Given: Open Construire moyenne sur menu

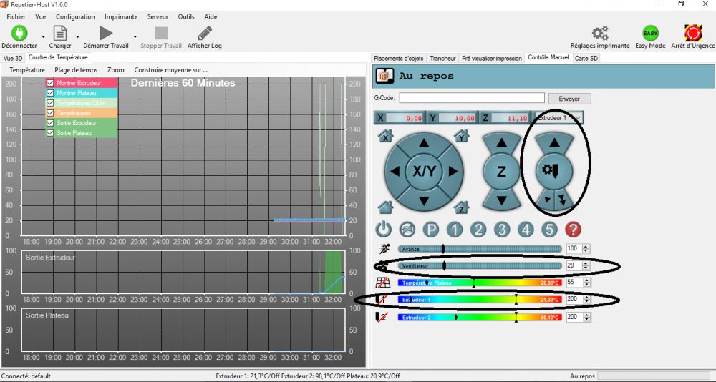Looking at the screenshot, I should pos(171,70).
